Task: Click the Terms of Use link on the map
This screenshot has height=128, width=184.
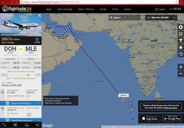Action: point(178,127)
